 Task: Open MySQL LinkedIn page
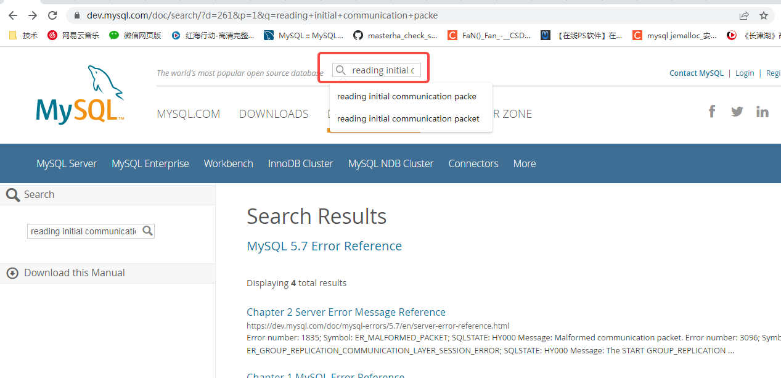click(x=763, y=112)
